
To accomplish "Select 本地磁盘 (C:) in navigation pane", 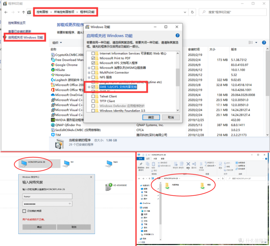I will click(x=147, y=234).
